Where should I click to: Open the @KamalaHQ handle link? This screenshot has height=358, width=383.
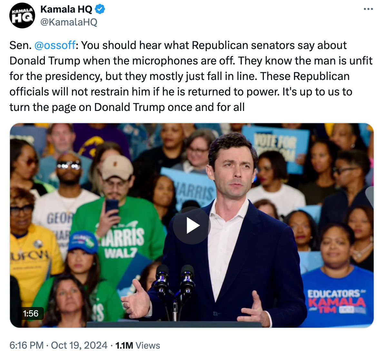click(69, 22)
